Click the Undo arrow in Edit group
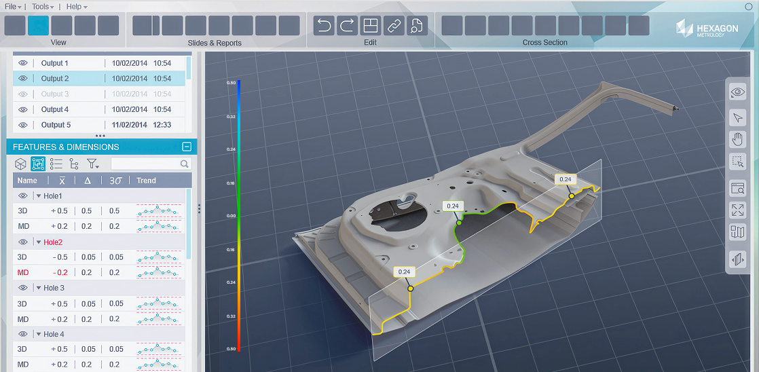Viewport: 759px width, 372px height. pyautogui.click(x=324, y=26)
